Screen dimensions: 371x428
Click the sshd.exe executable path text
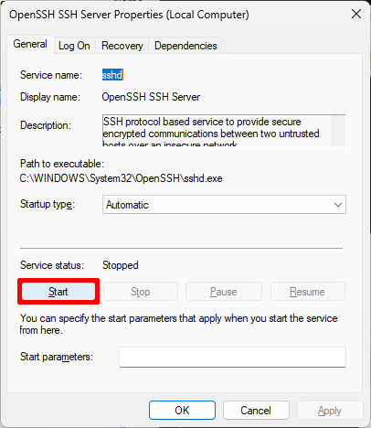(121, 178)
